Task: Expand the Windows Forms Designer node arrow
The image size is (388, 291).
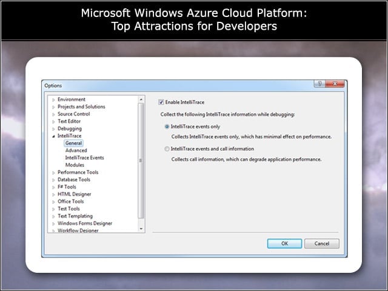Action: (53, 224)
